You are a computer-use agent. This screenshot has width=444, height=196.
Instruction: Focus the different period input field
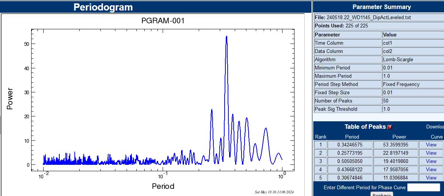(x=424, y=187)
